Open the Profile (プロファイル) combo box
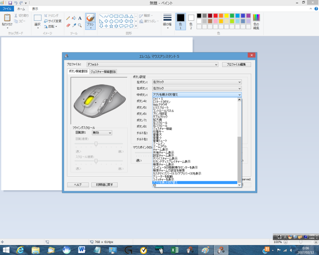319x255 pixels. [152, 65]
